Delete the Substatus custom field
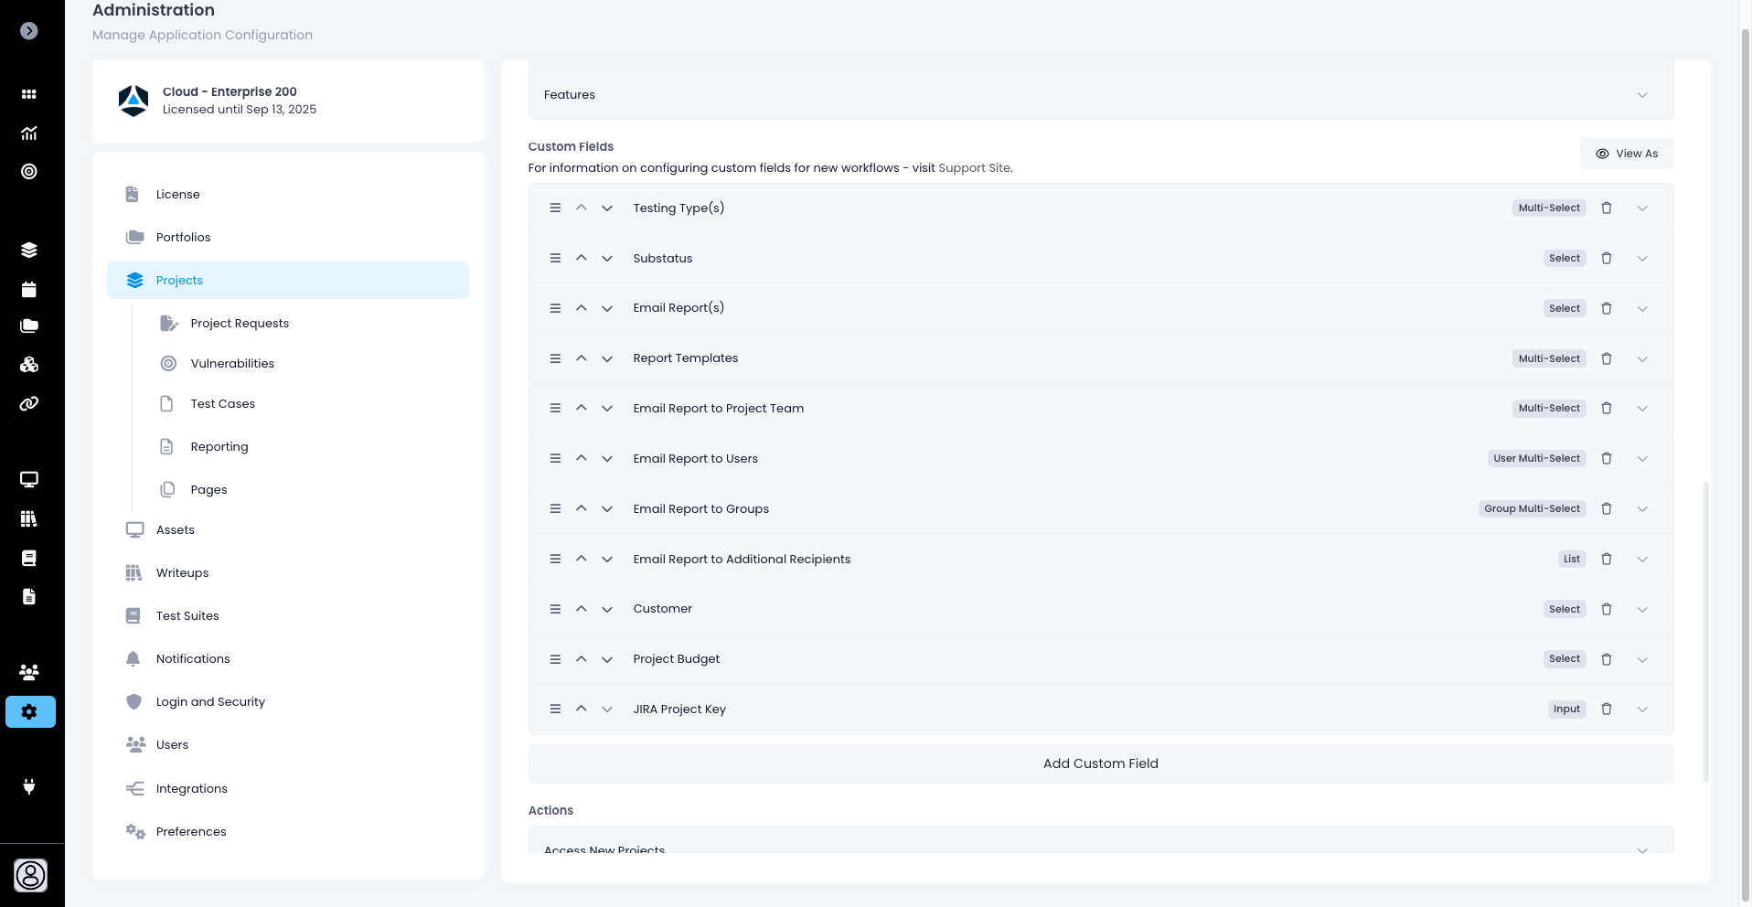1752x907 pixels. pos(1606,259)
